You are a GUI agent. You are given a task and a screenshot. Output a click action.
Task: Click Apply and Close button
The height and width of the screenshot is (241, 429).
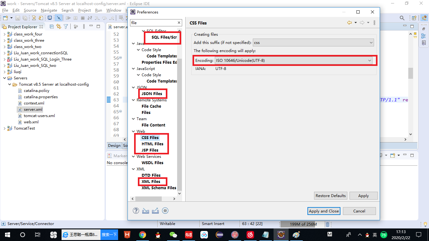tap(324, 211)
